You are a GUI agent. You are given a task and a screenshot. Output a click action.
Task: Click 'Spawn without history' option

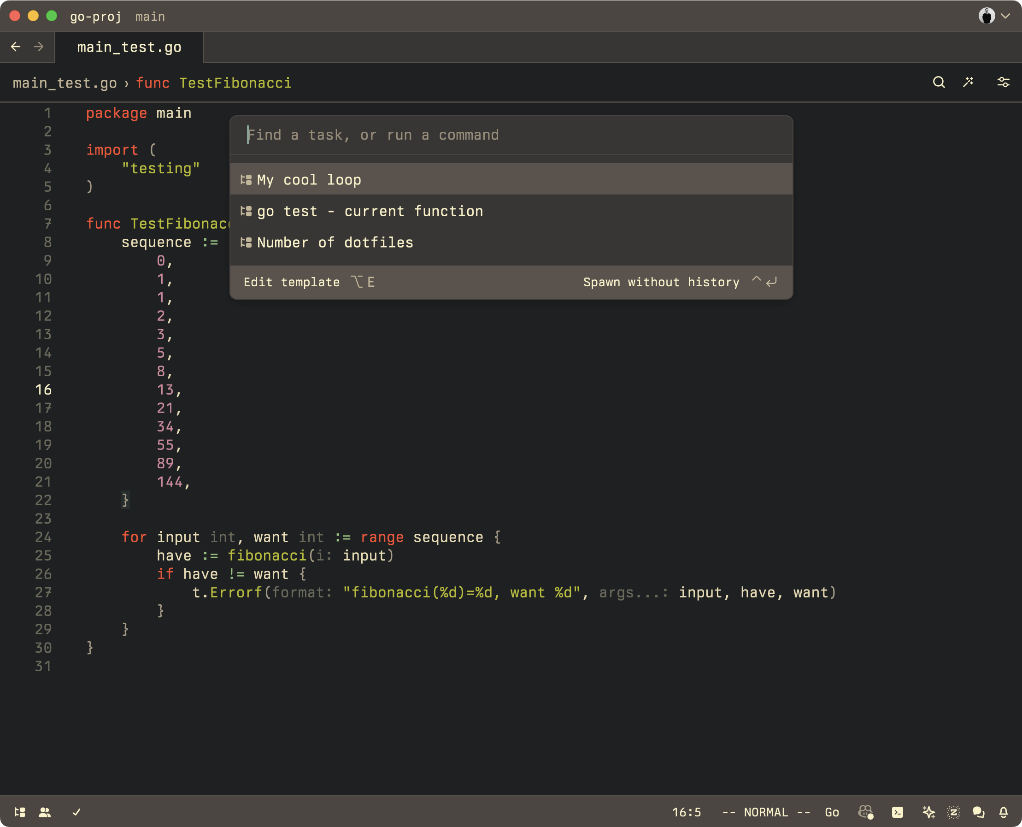tap(662, 282)
